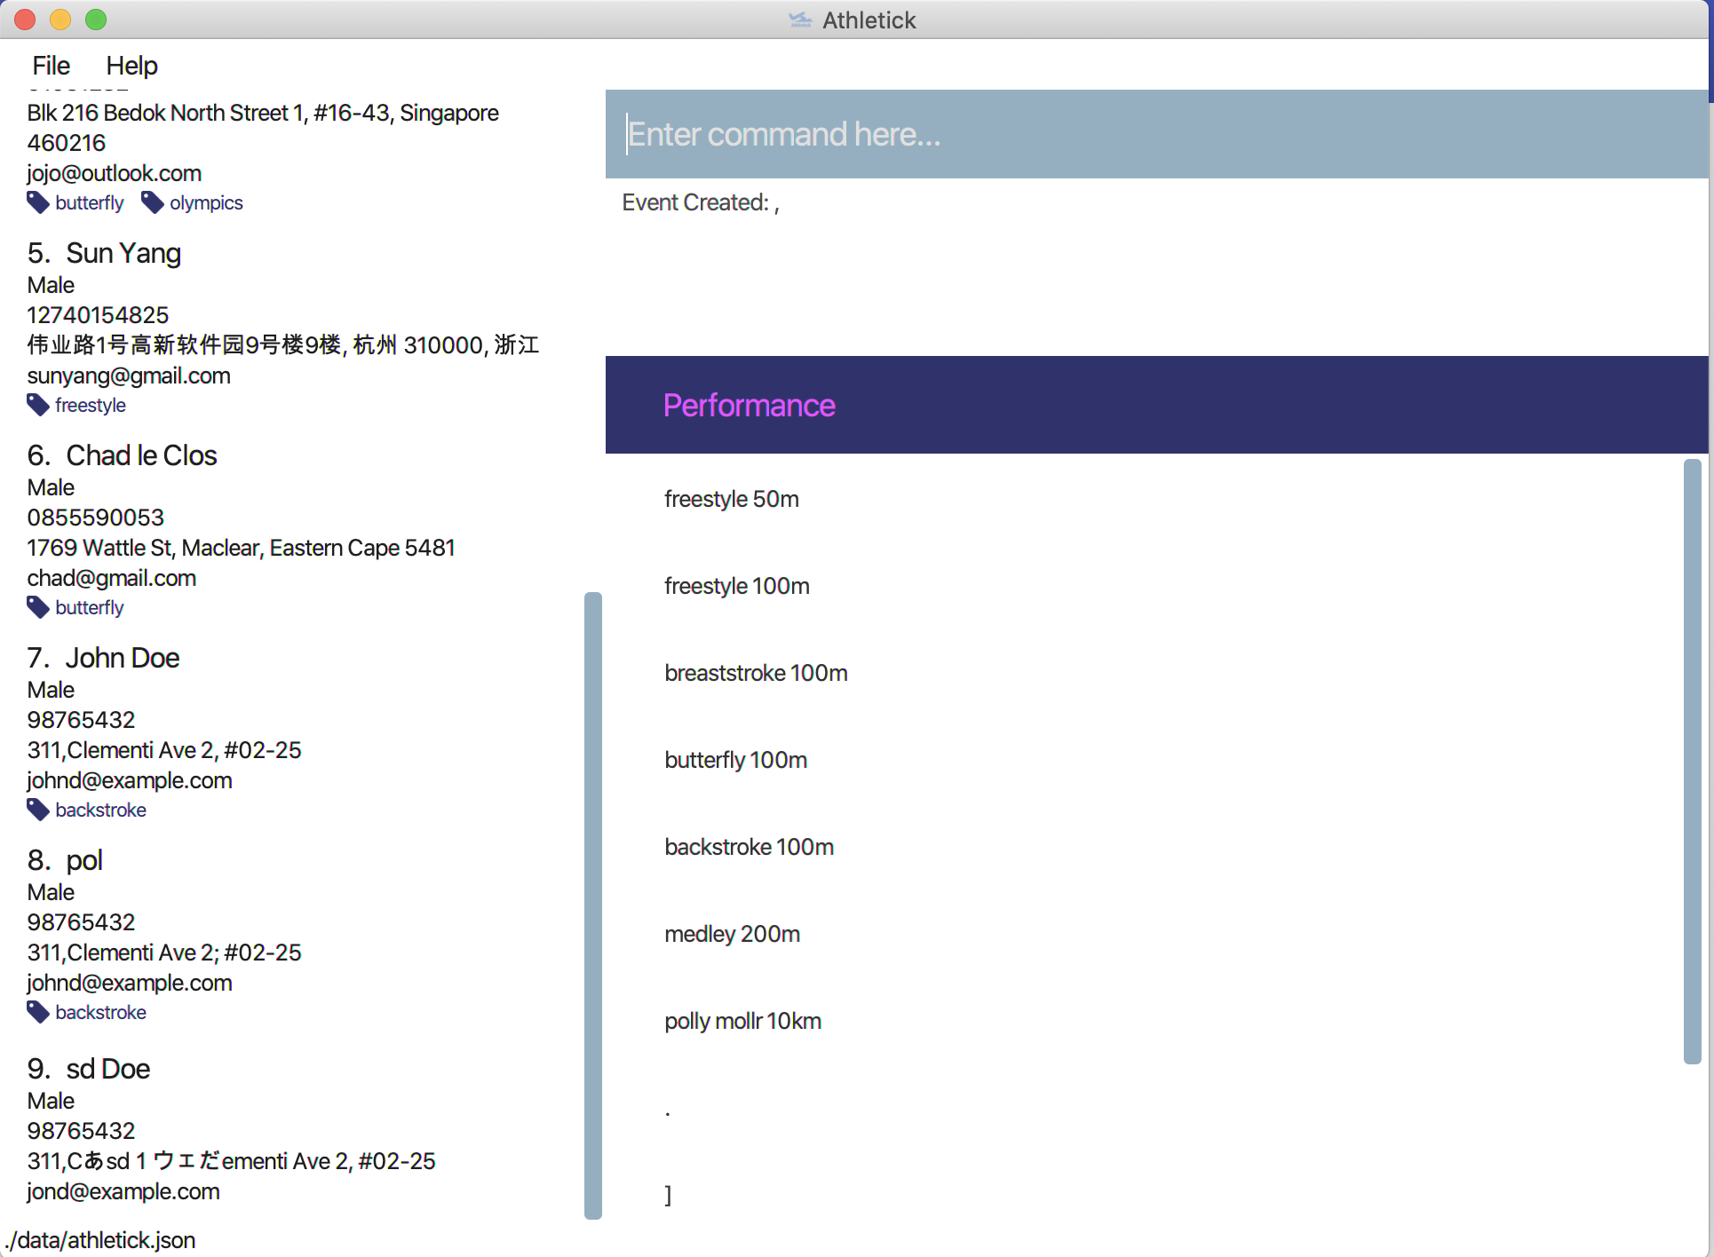
Task: Click the Performance events scrollbar thumb
Action: [x=1692, y=761]
